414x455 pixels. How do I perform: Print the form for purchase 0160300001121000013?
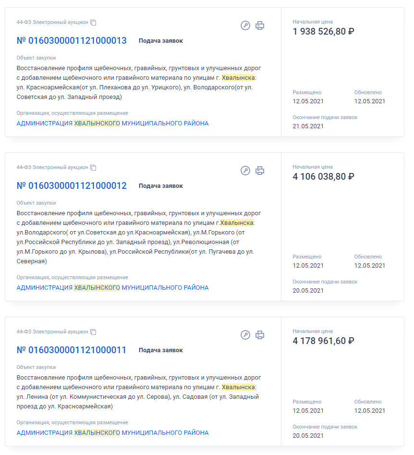coord(260,25)
